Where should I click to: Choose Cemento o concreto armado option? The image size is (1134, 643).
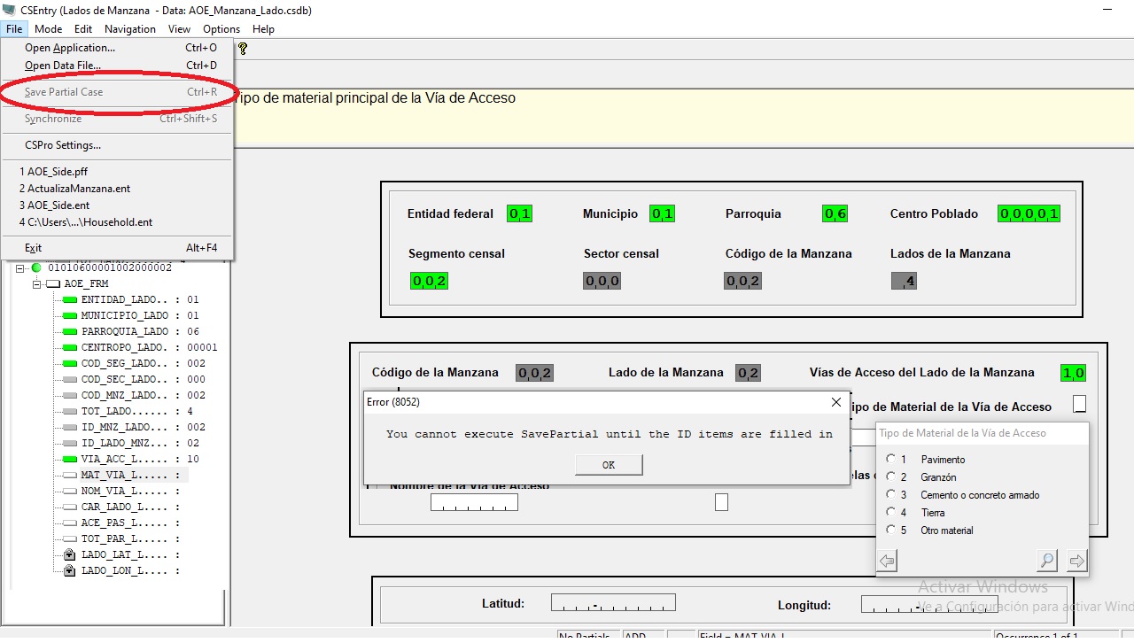(891, 494)
